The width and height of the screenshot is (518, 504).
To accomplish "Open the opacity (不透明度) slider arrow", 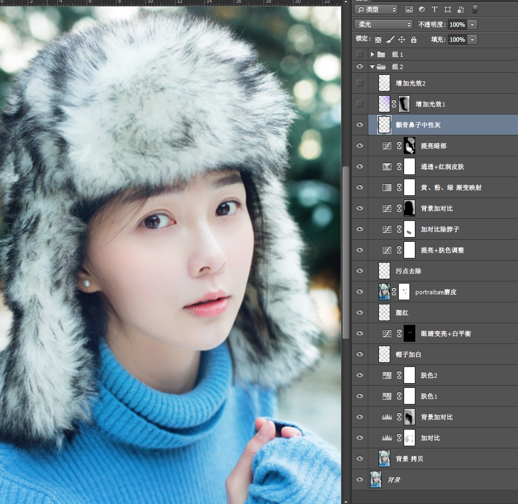I will pyautogui.click(x=473, y=25).
